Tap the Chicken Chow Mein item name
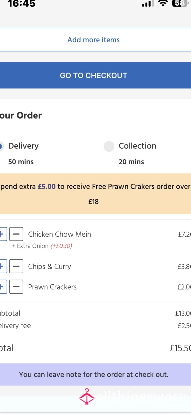The height and width of the screenshot is (414, 191). [60, 234]
